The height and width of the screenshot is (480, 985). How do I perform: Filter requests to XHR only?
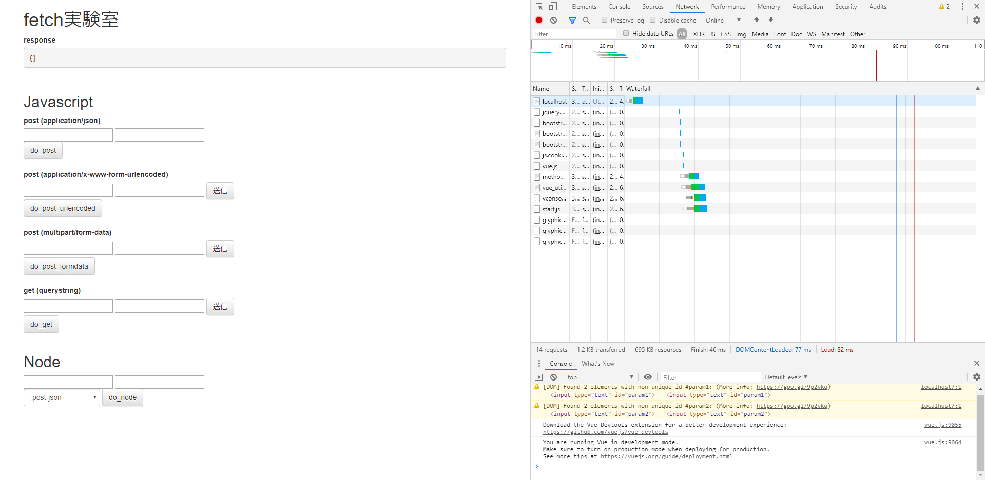coord(699,34)
